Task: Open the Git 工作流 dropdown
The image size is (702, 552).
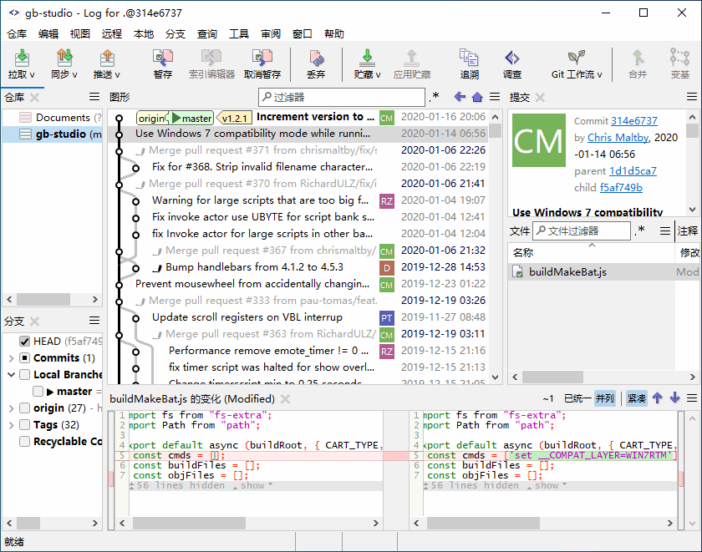Action: pos(577,63)
